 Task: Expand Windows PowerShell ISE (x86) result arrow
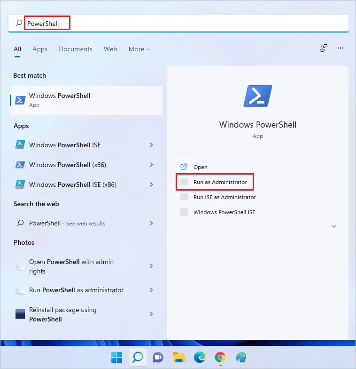click(x=151, y=184)
